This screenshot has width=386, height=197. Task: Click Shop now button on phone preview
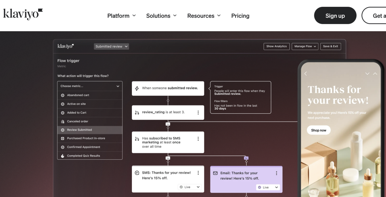tap(319, 130)
